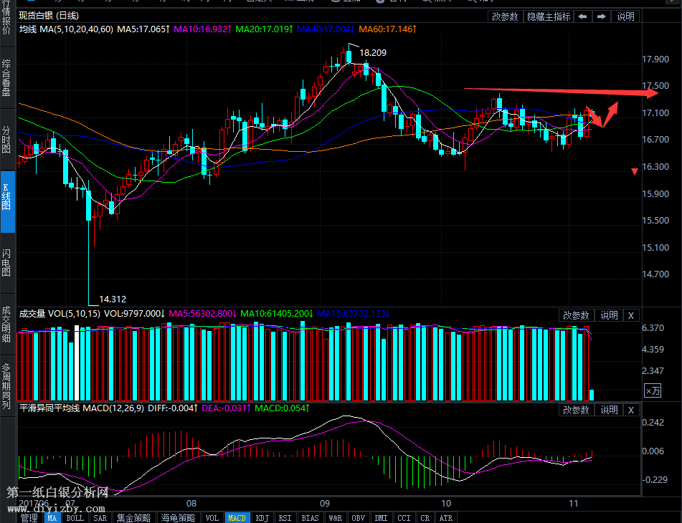
Task: Click 改参数 in main chart header
Action: [505, 16]
